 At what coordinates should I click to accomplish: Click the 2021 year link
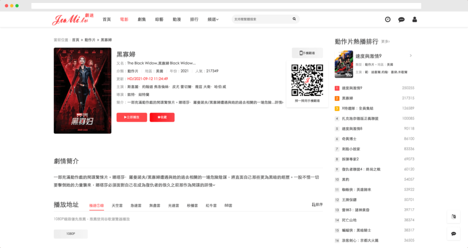[x=185, y=71]
